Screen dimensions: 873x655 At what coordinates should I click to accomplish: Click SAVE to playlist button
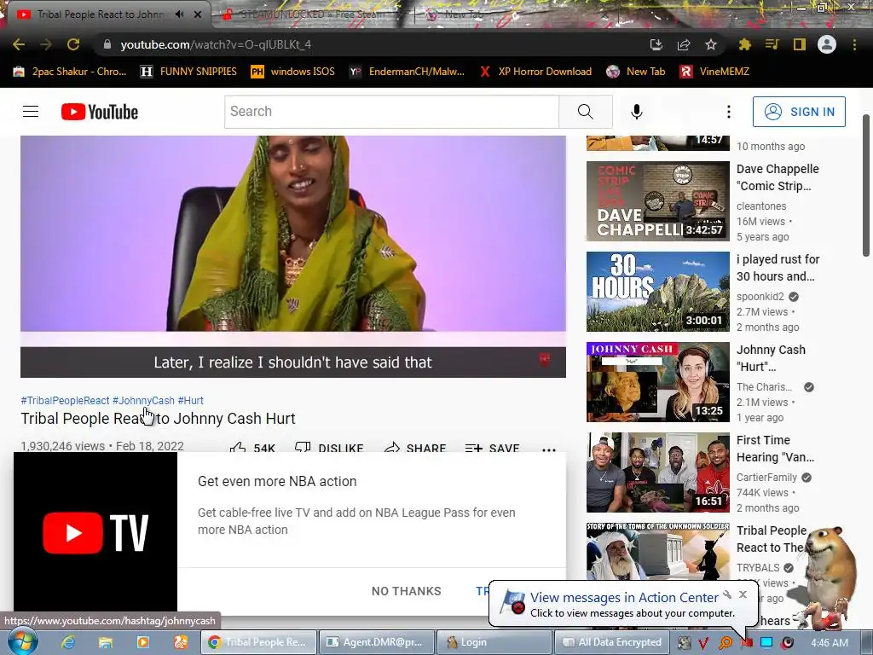tap(492, 448)
